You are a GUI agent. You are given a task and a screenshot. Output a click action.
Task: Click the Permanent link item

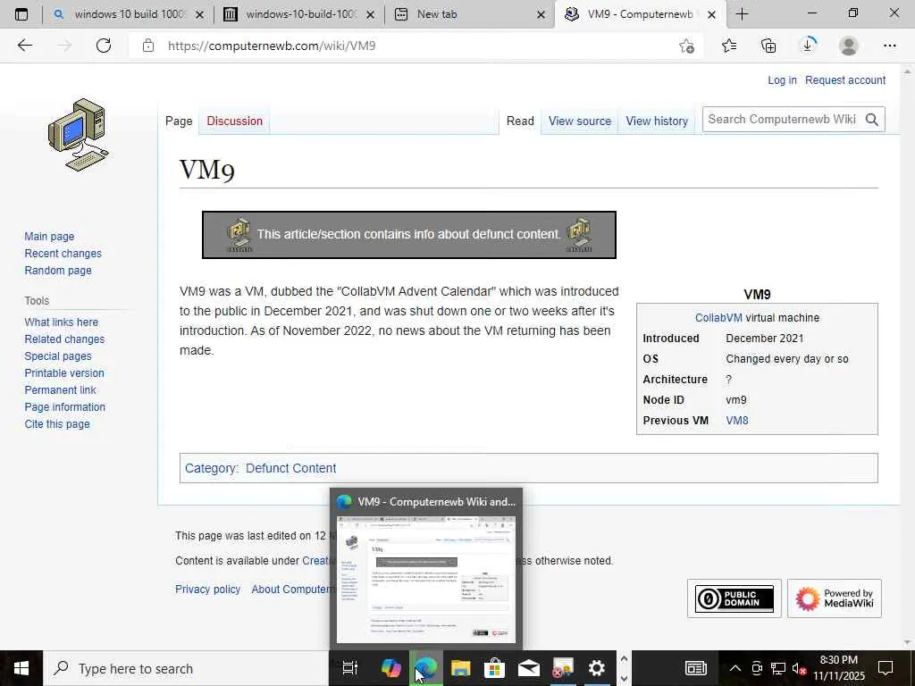pos(60,389)
